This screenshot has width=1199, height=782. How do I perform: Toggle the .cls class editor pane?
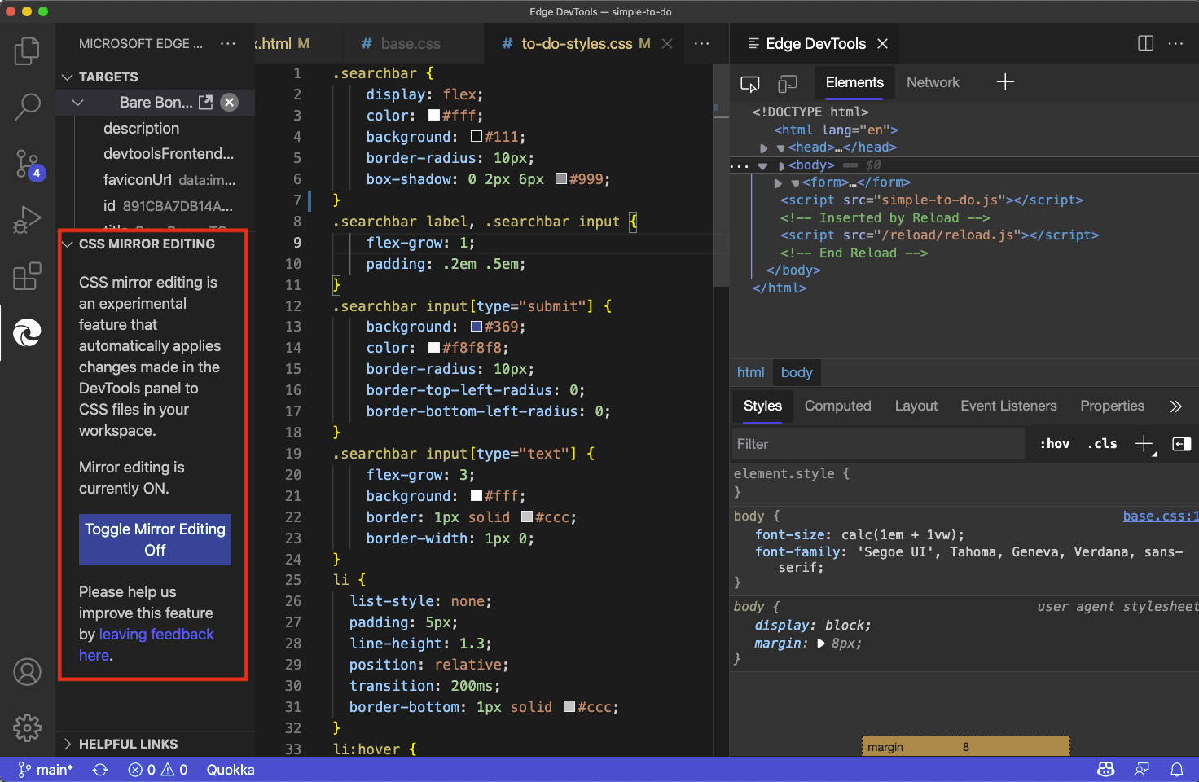(x=1102, y=443)
